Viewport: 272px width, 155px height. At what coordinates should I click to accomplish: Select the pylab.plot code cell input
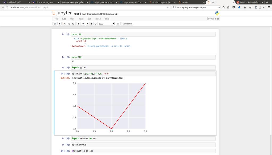(x=143, y=74)
